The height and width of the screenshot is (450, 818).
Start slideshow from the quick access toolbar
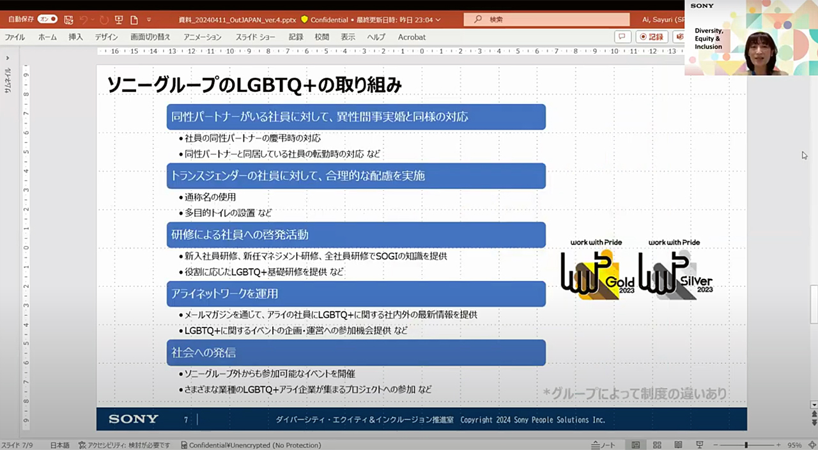[x=119, y=20]
